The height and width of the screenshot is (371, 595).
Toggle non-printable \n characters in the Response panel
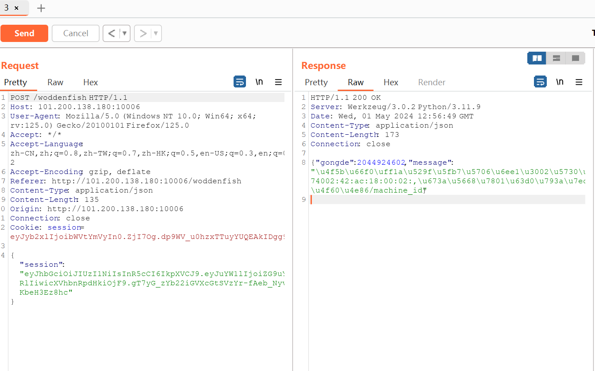560,82
